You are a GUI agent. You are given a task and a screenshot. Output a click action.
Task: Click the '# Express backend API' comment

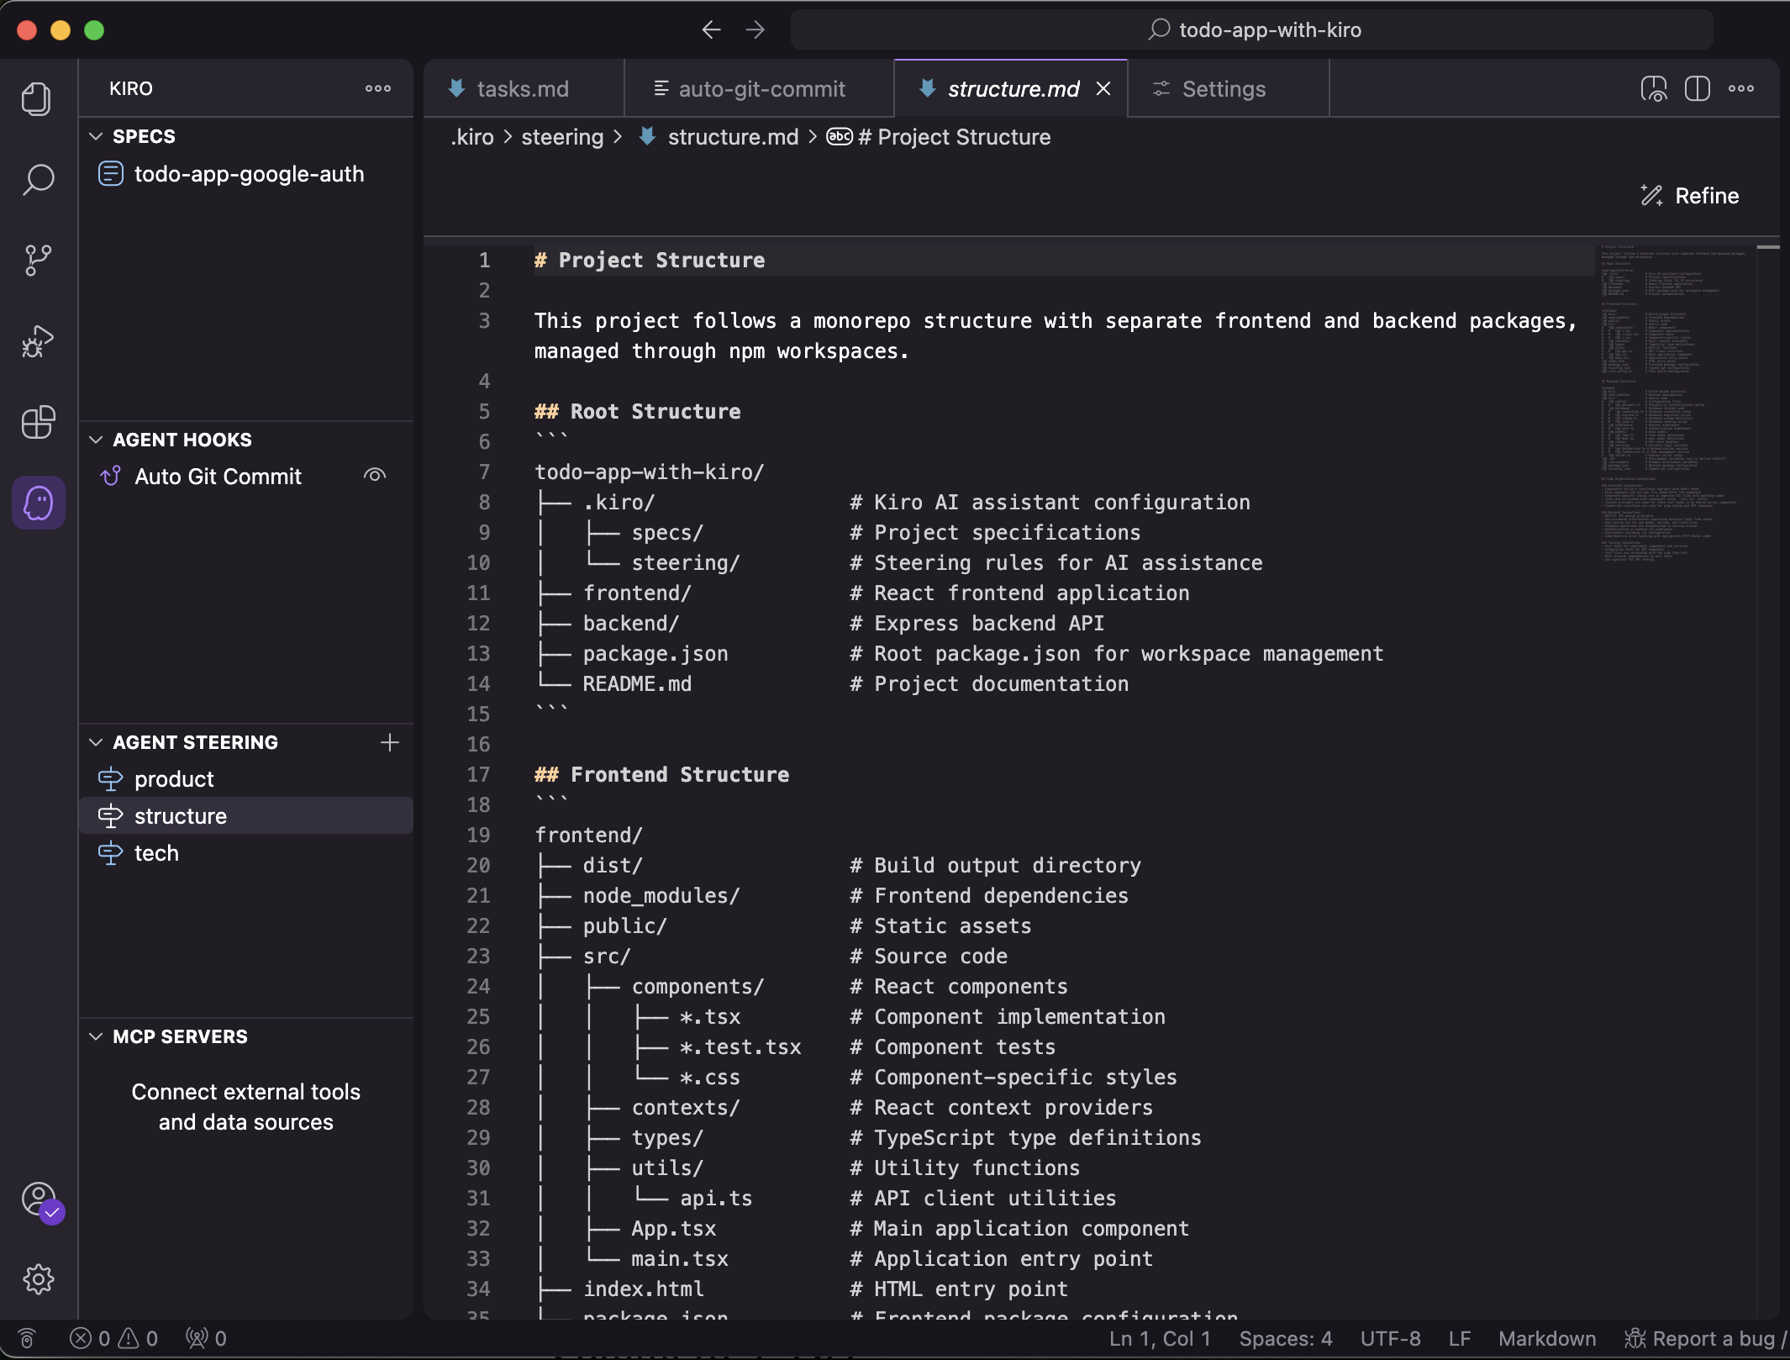coord(977,623)
